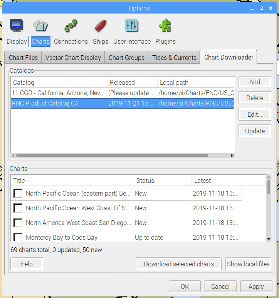
Task: Click the catalogs scrollbar left arrow
Action: 13,155
